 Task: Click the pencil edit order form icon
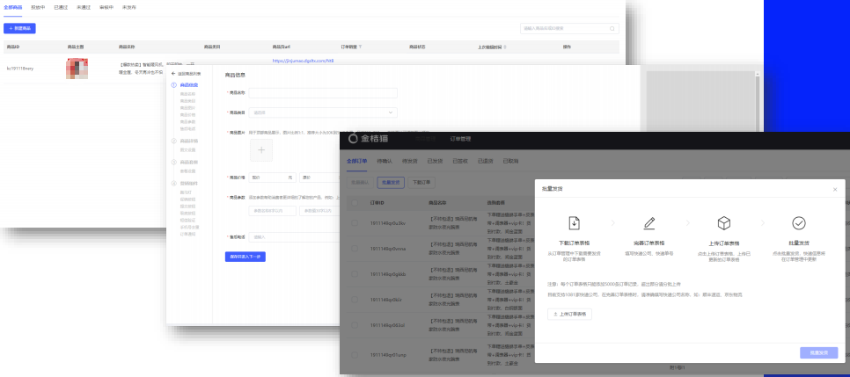coord(649,223)
